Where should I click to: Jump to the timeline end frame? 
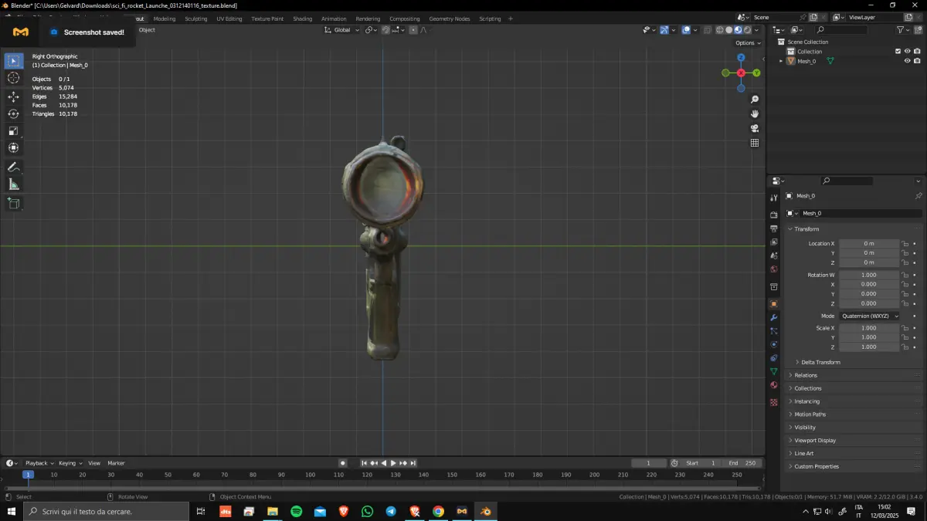pyautogui.click(x=413, y=463)
